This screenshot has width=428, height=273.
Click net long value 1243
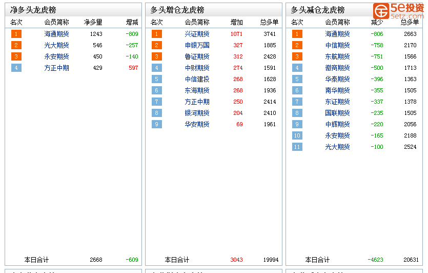coord(96,34)
